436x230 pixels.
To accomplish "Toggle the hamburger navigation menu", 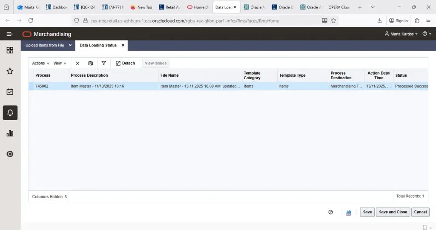I will pyautogui.click(x=10, y=34).
